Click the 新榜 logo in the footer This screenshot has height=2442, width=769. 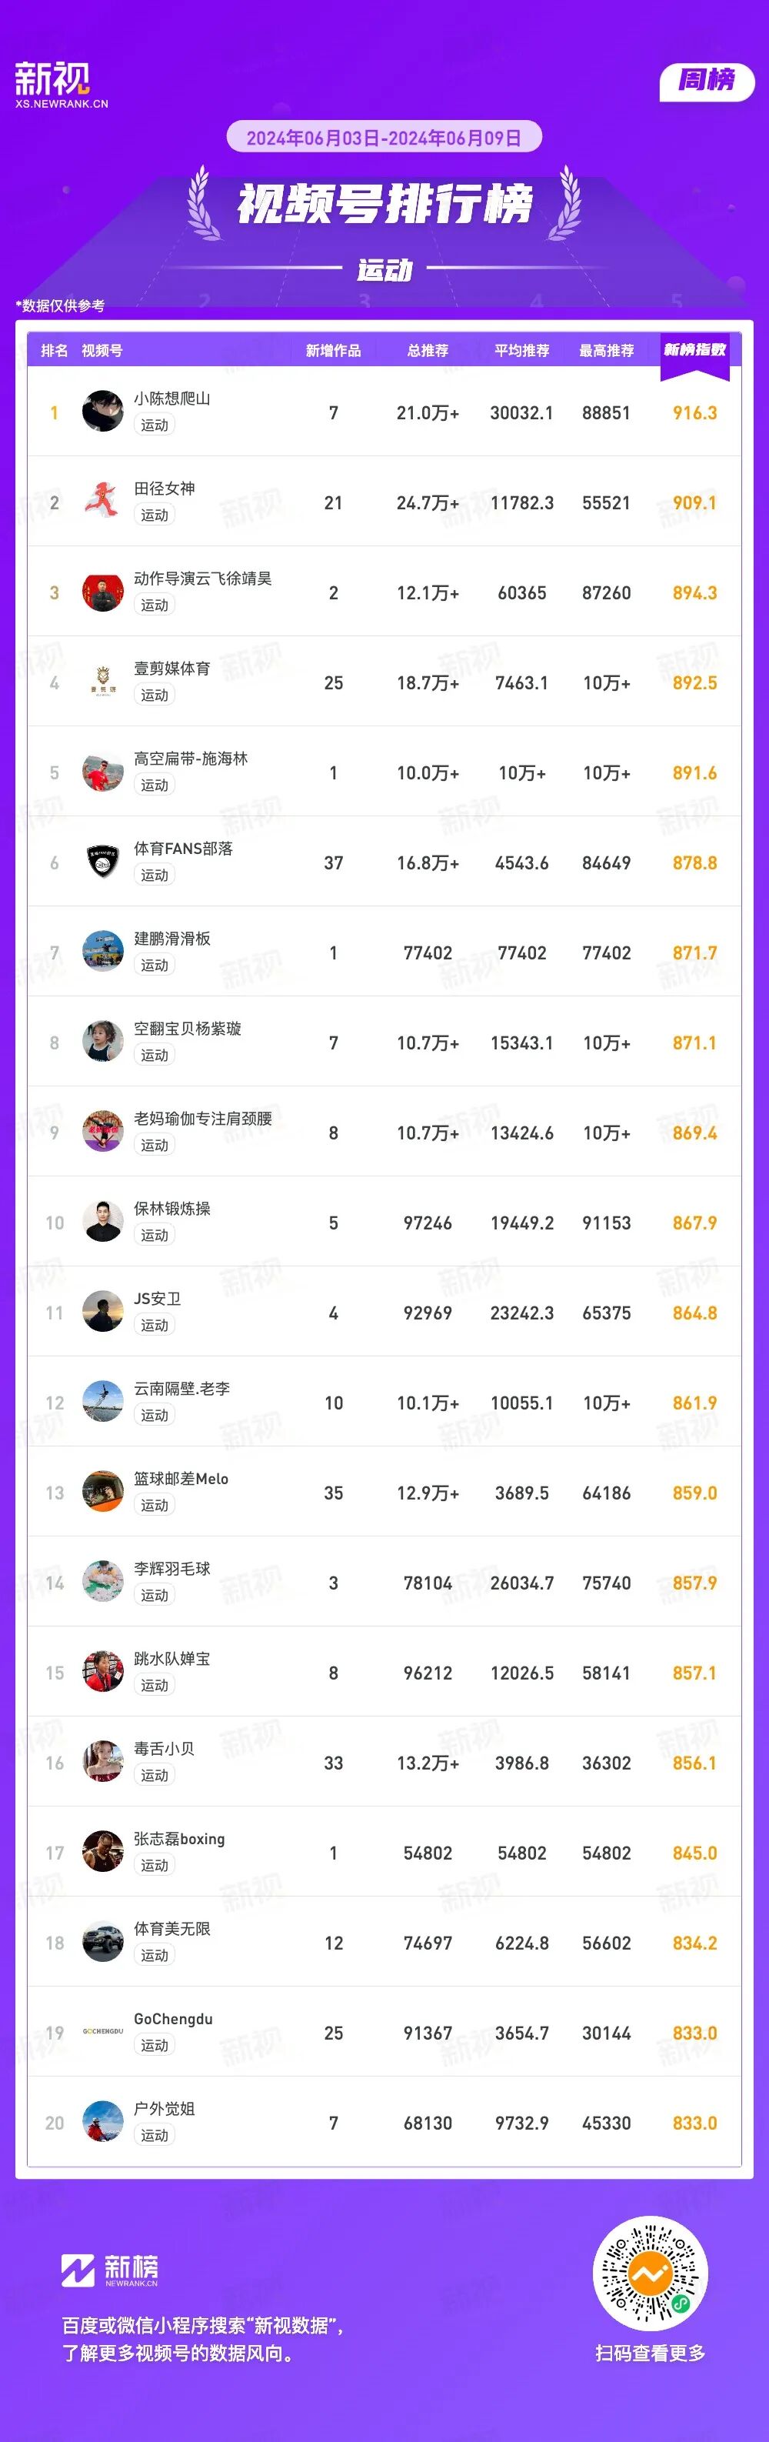coord(110,2269)
